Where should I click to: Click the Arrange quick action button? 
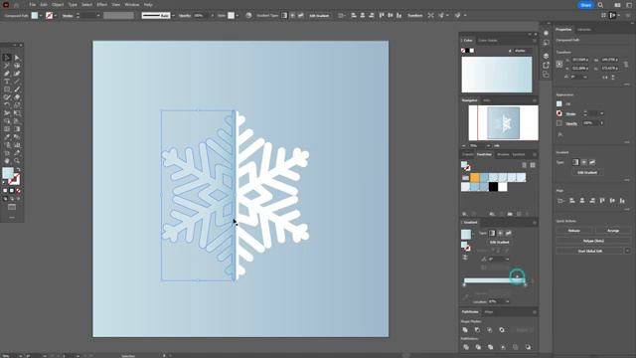[613, 231]
